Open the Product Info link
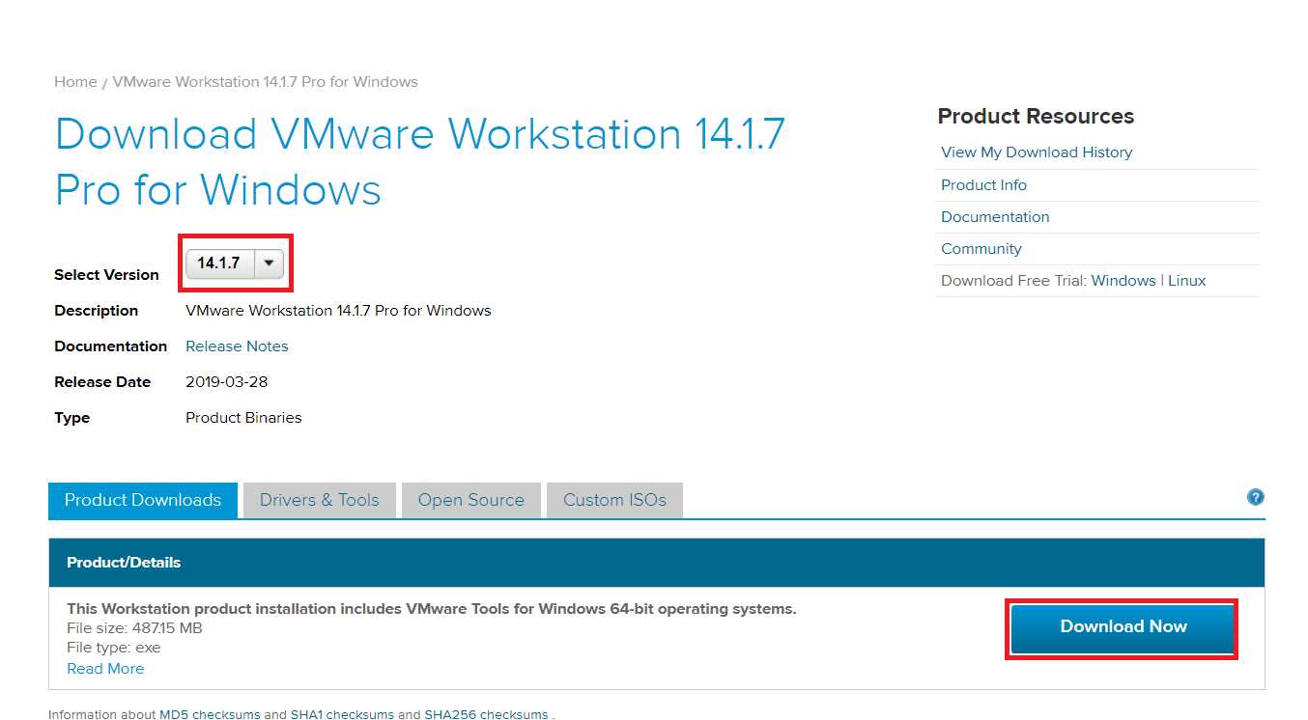1308x720 pixels. pos(983,185)
